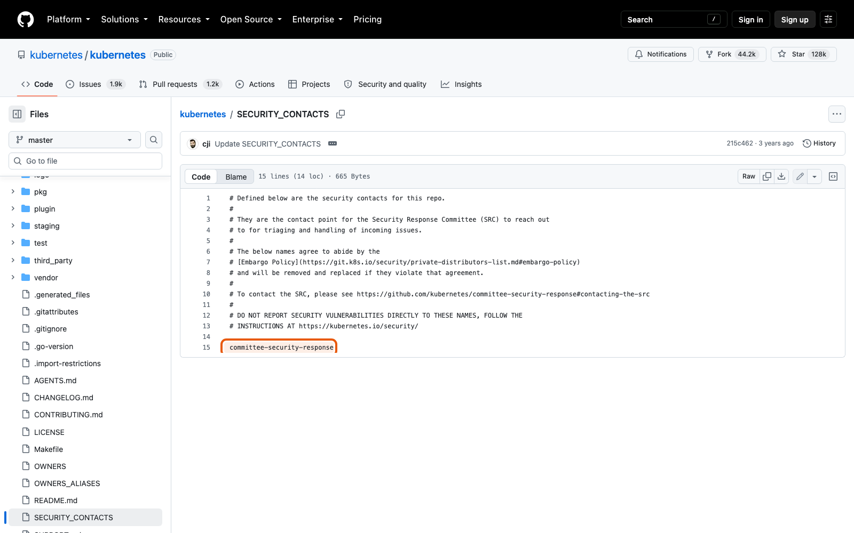854x533 pixels.
Task: Open the README.md file
Action: tap(56, 500)
